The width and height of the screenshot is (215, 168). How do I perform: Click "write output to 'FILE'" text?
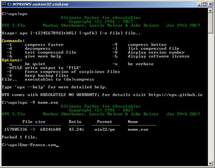coord(53,68)
